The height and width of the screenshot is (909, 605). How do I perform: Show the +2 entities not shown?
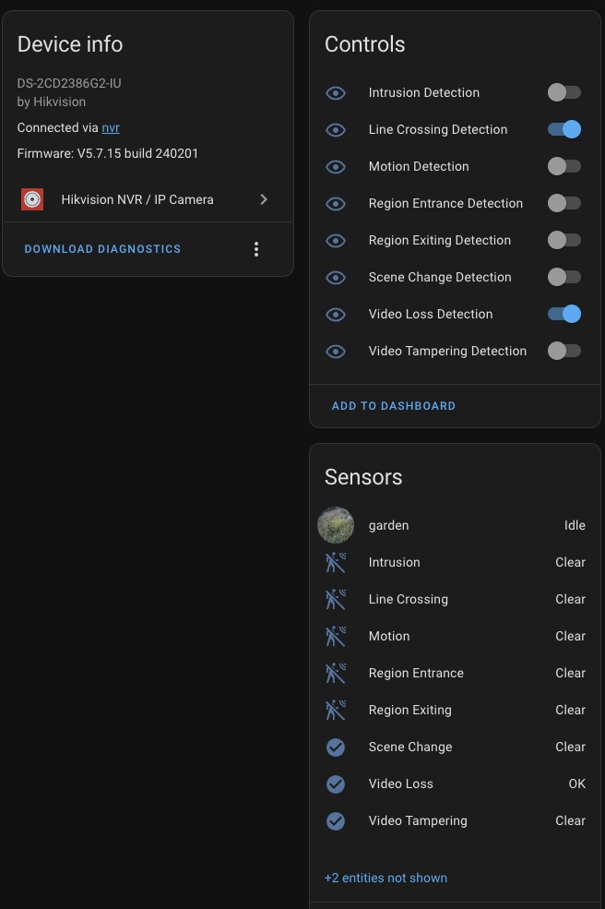386,878
